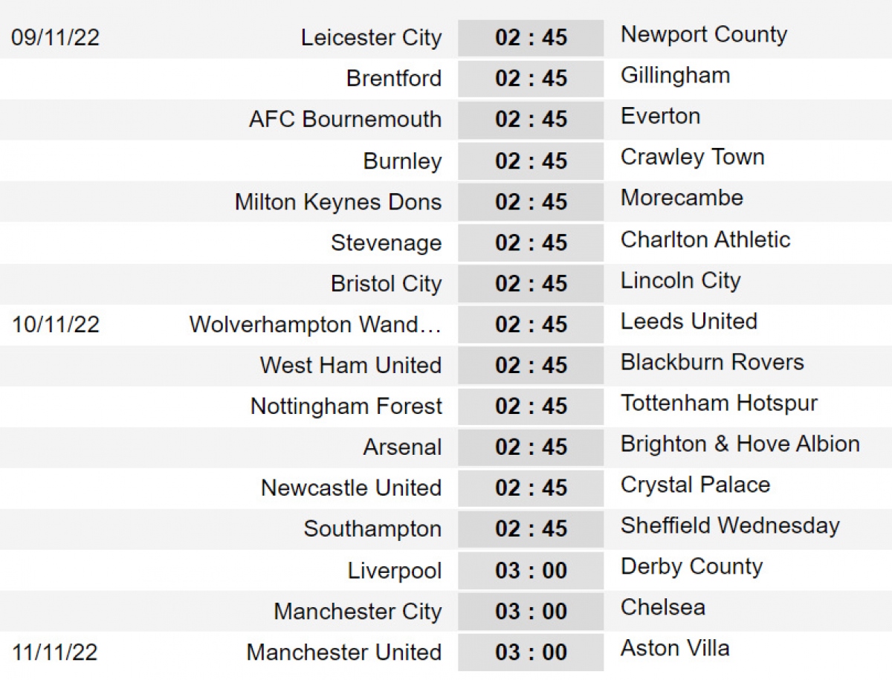Open the Burnley vs Crawley Town match time
The width and height of the screenshot is (892, 680).
(531, 161)
